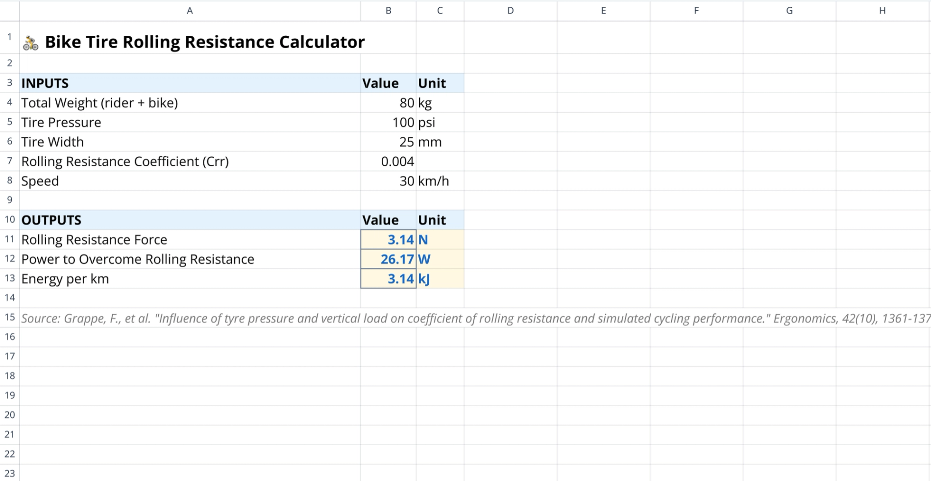This screenshot has width=931, height=481.
Task: Select the 'Energy per km' label cell
Action: click(190, 279)
